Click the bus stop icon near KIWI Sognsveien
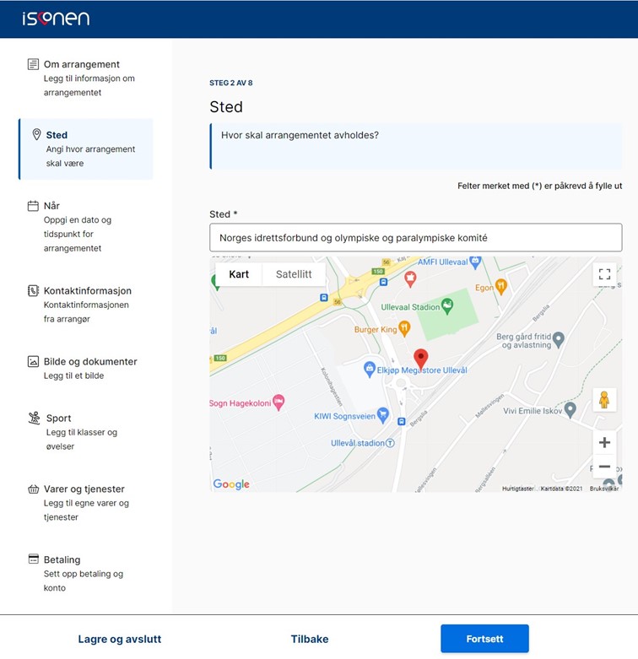Screen dimensions: 638x659 coord(402,421)
